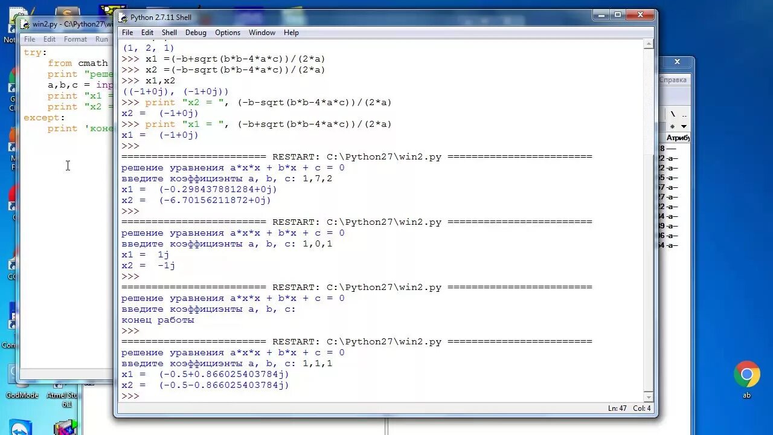Open Run menu in win2.py editor
The image size is (773, 435).
[101, 39]
